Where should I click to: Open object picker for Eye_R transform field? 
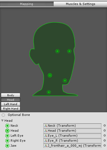(104, 140)
